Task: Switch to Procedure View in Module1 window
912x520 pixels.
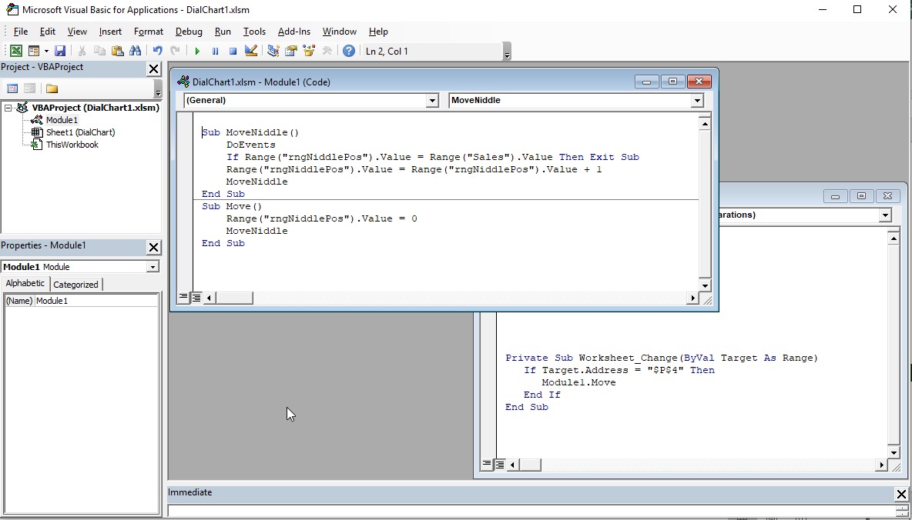Action: click(183, 297)
